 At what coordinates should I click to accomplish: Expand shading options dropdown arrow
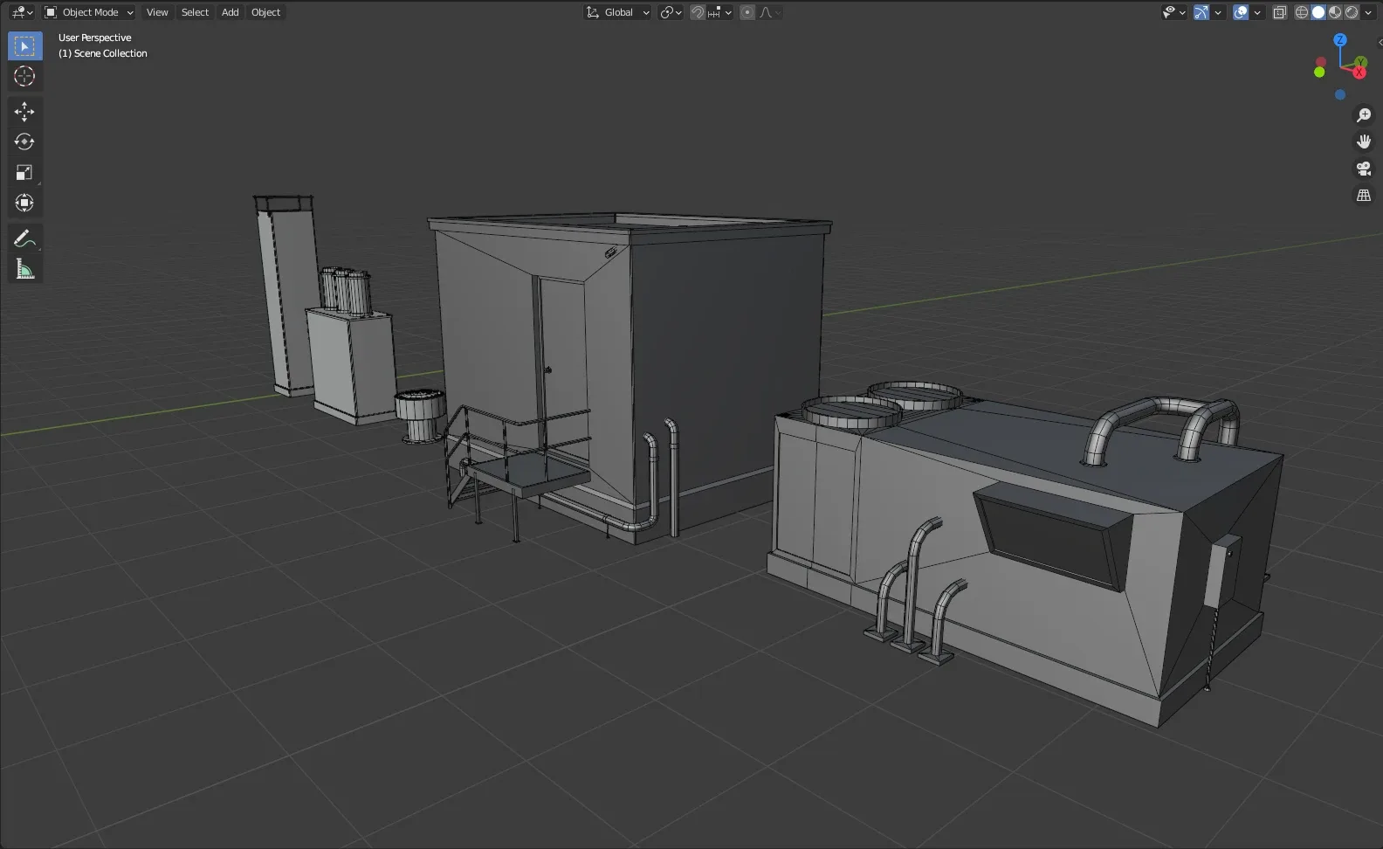1368,12
